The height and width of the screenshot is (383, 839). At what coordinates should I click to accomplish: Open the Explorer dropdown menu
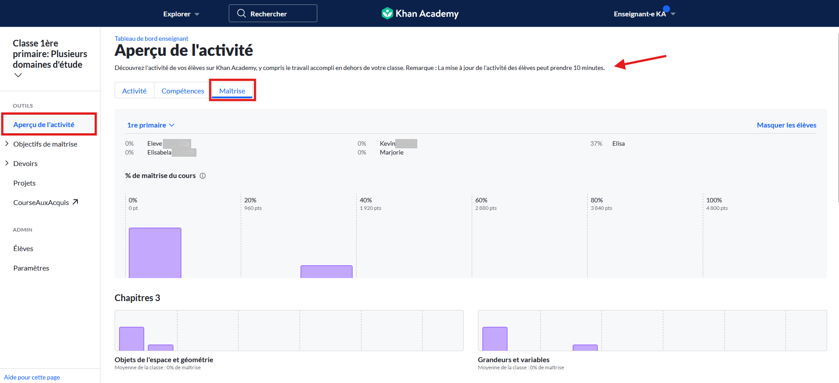click(181, 14)
